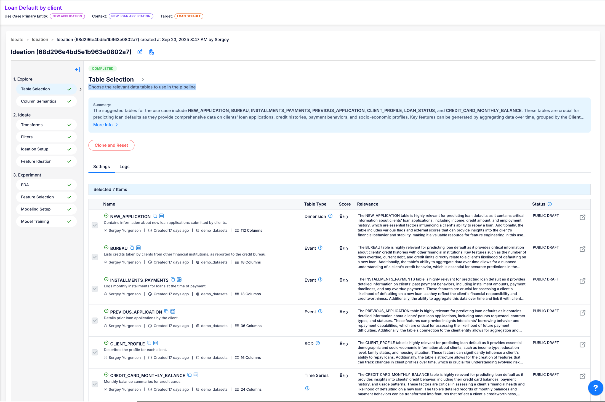Click chevron next to Table Selection heading
Viewport: 605px width, 402px height.
click(143, 80)
